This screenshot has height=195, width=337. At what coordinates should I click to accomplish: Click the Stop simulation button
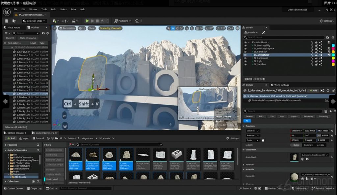(x=97, y=21)
